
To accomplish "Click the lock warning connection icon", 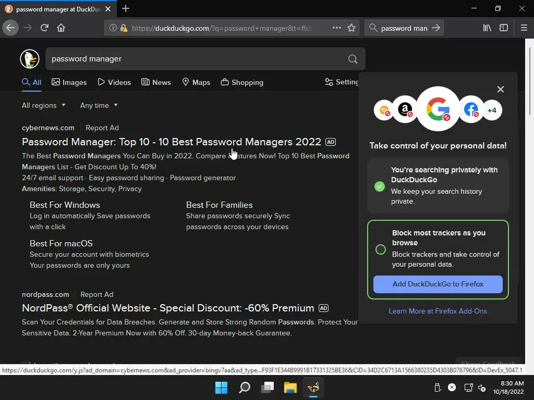I will pyautogui.click(x=124, y=28).
